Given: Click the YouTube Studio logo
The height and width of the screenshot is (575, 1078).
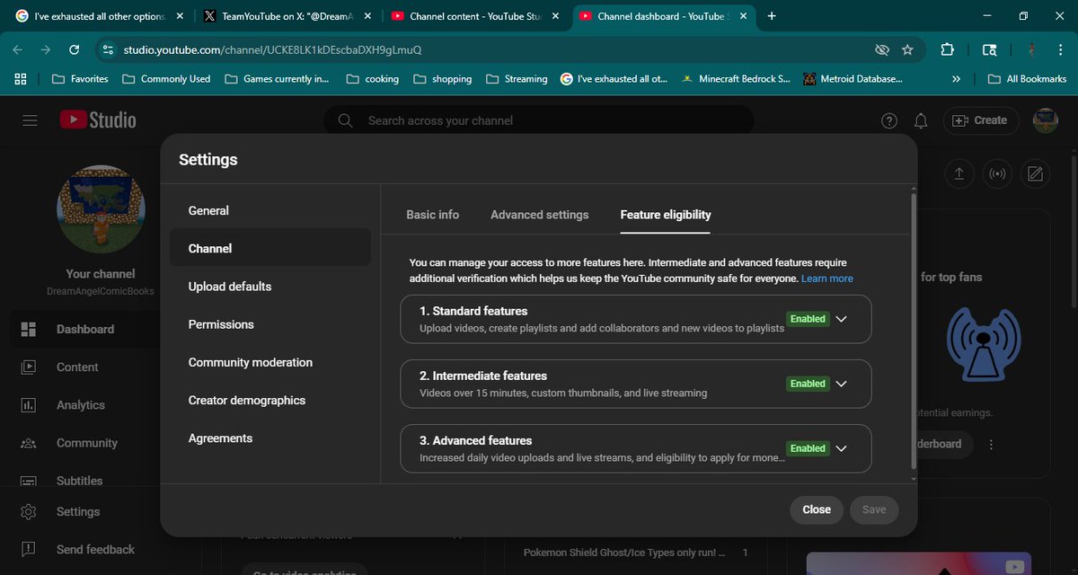Looking at the screenshot, I should 98,119.
